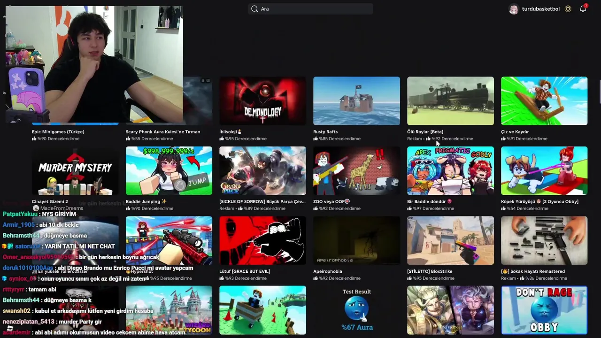Click the Cinayet Gizemi 2 title
The image size is (601, 338).
[x=50, y=202]
